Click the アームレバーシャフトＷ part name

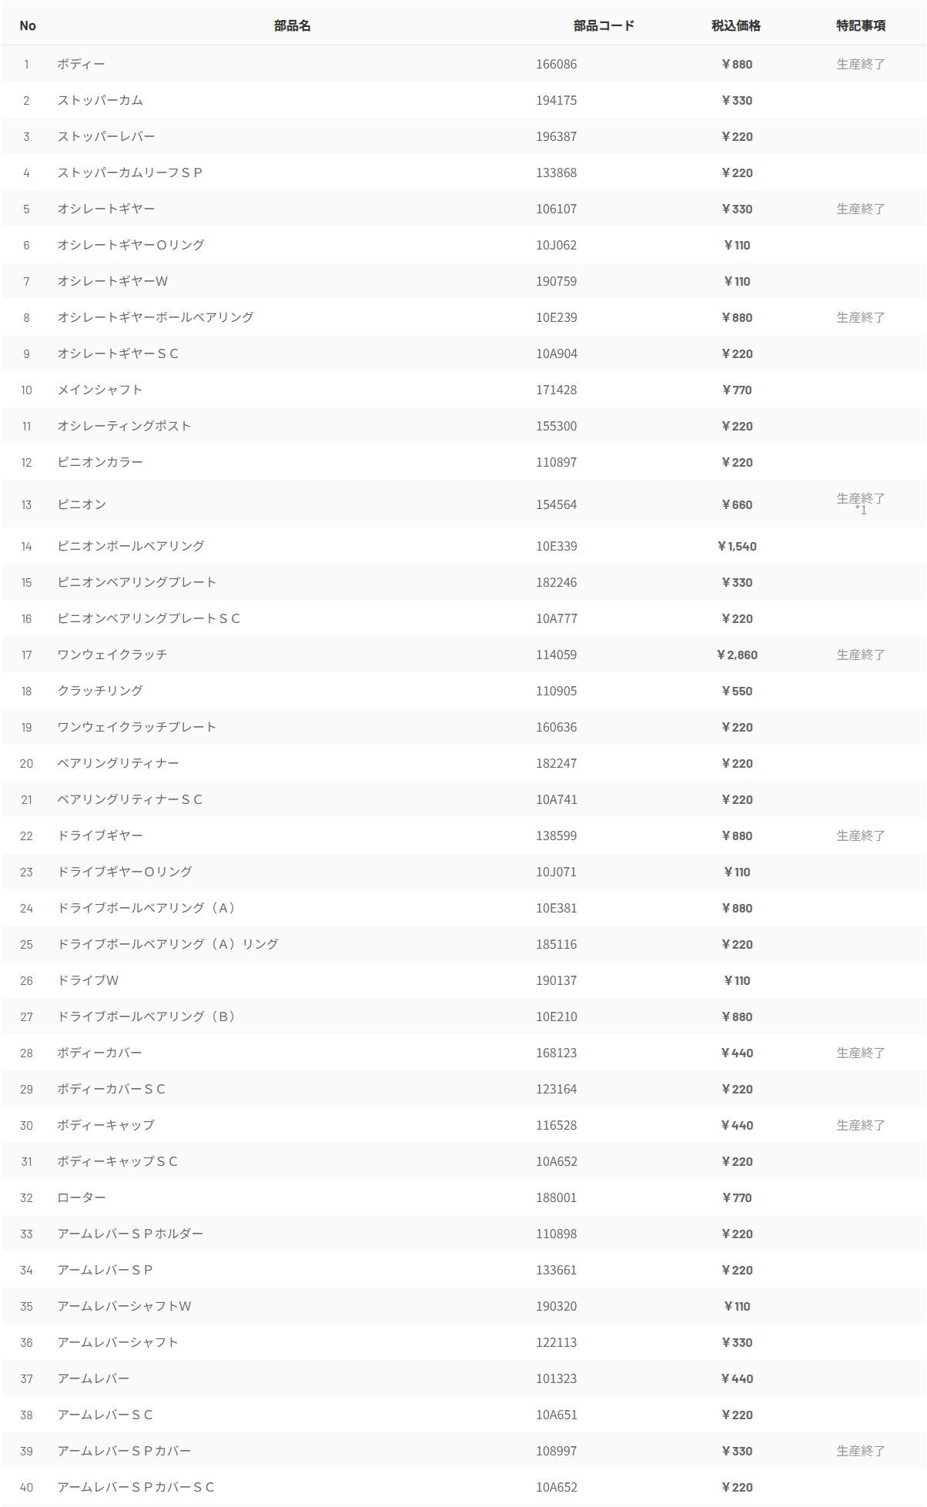point(124,1306)
